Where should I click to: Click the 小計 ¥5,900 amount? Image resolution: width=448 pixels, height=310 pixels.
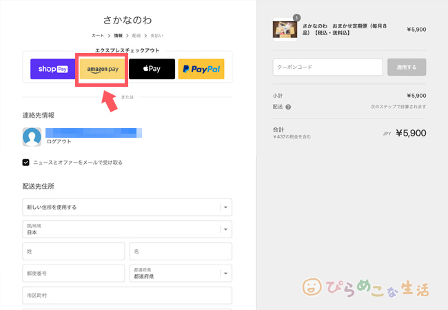pyautogui.click(x=416, y=96)
